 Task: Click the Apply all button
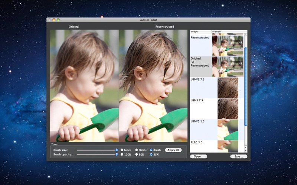pos(173,150)
